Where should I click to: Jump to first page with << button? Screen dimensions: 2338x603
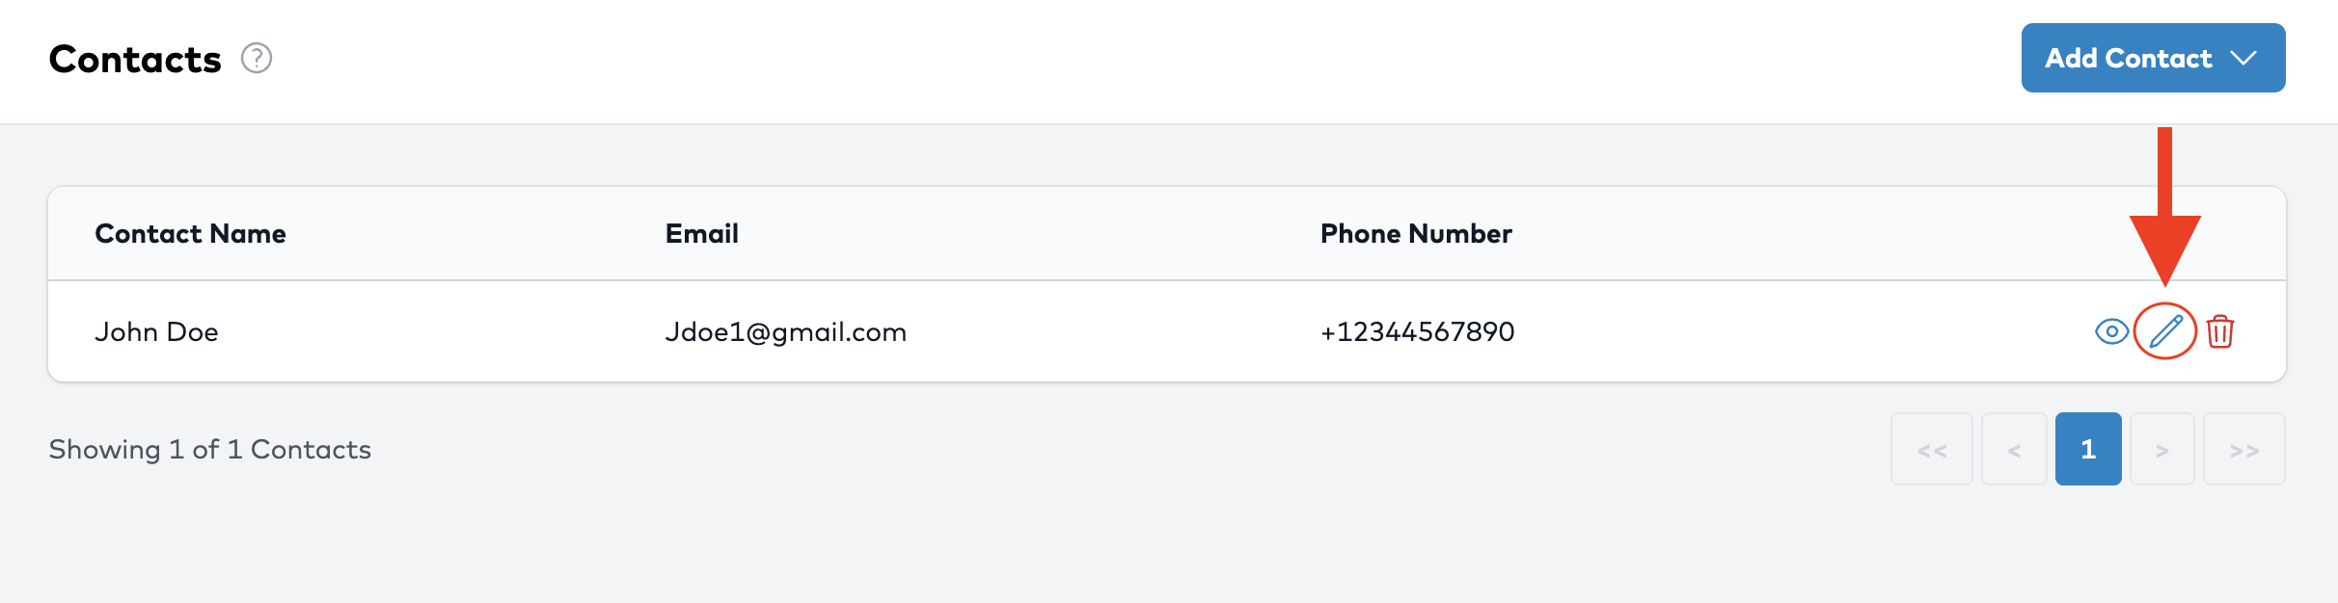[1932, 450]
